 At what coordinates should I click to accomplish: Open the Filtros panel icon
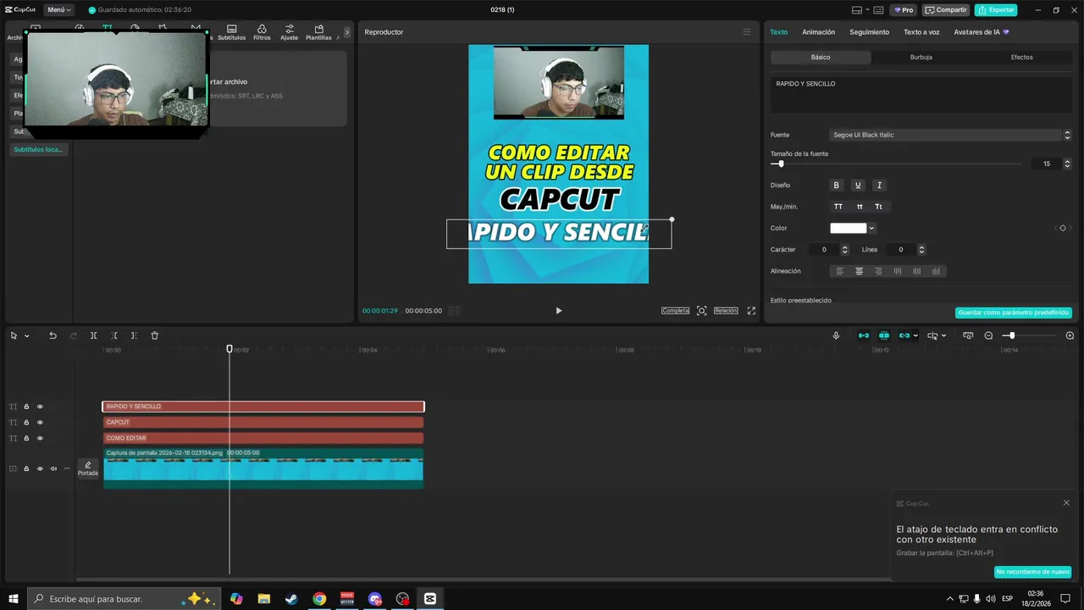(262, 32)
